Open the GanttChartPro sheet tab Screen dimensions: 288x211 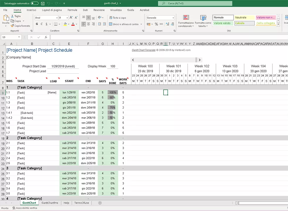point(50,203)
